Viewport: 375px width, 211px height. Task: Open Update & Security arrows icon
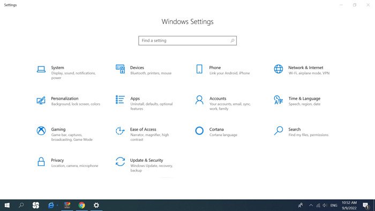[x=120, y=162]
